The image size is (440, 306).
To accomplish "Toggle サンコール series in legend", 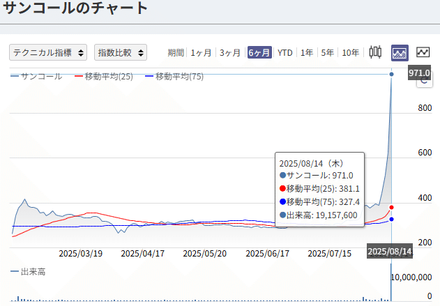I will click(x=36, y=76).
